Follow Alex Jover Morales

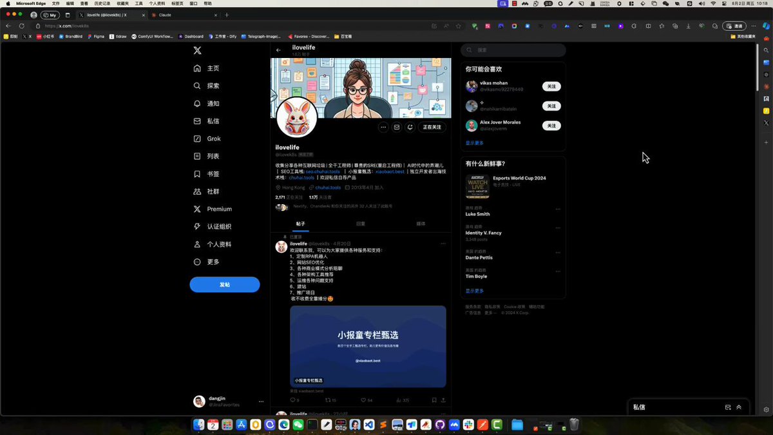[551, 126]
